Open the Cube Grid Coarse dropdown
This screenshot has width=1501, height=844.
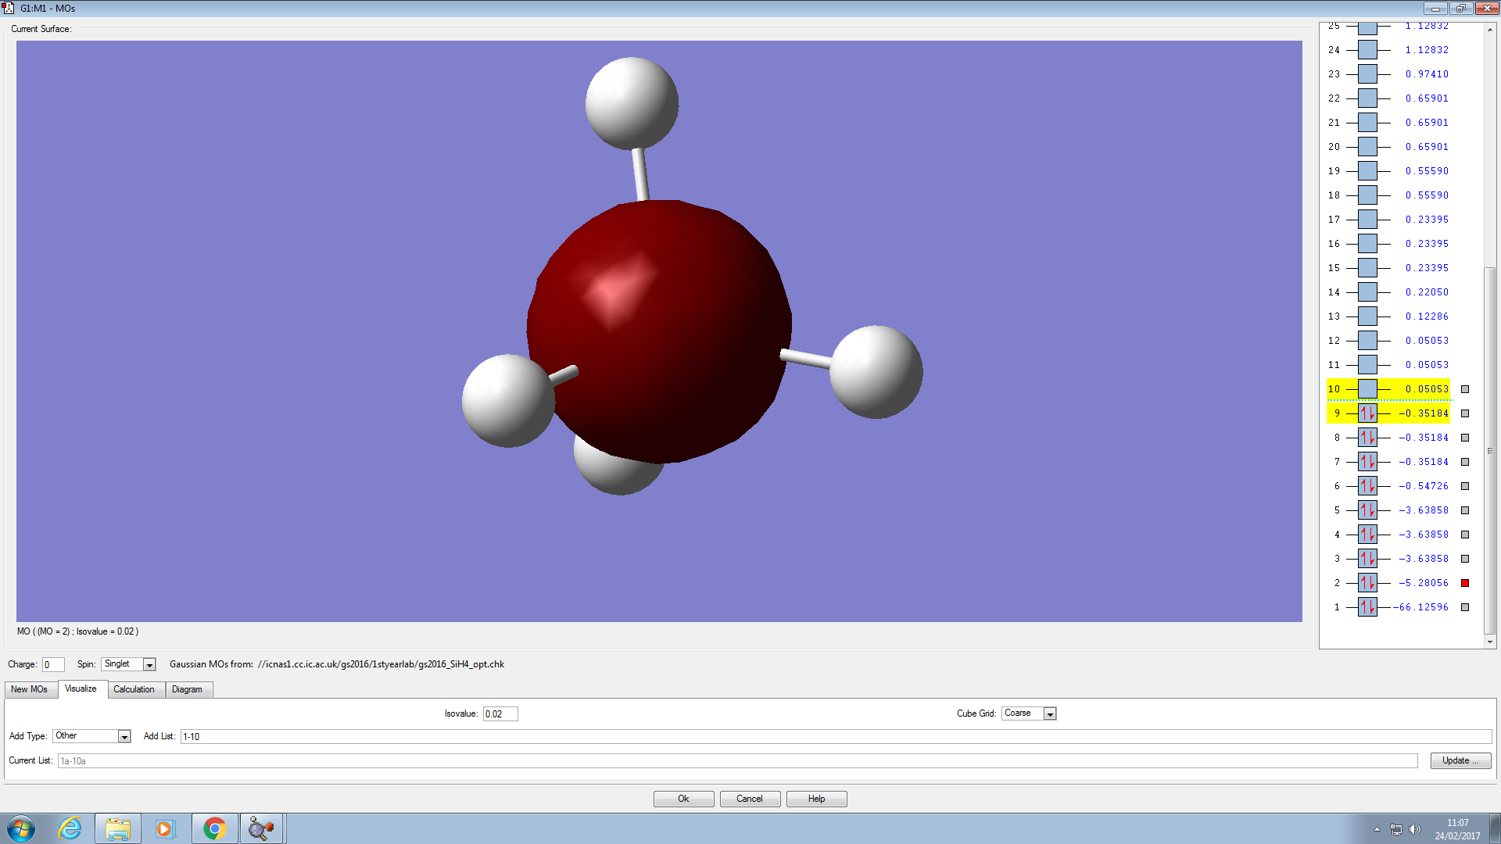(x=1050, y=713)
